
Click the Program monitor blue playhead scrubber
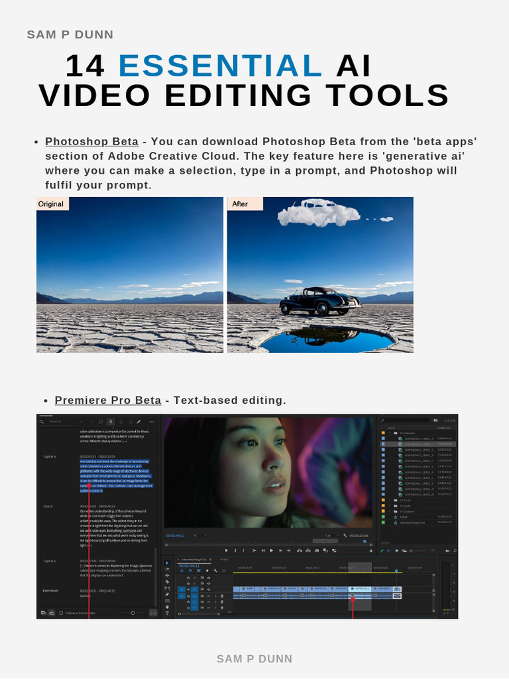point(365,541)
